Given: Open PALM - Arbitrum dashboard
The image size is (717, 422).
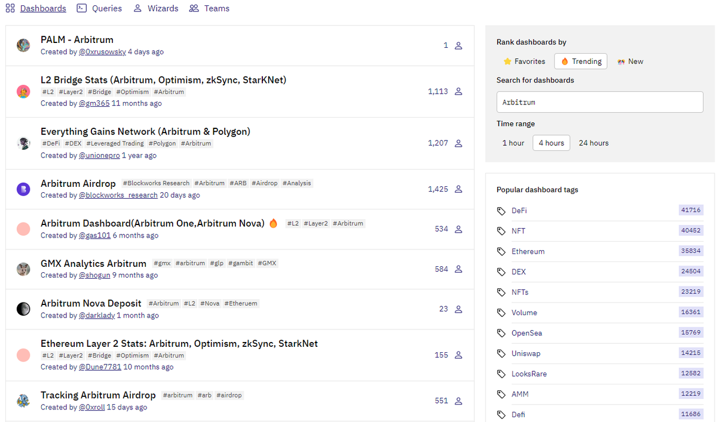Looking at the screenshot, I should pos(77,40).
